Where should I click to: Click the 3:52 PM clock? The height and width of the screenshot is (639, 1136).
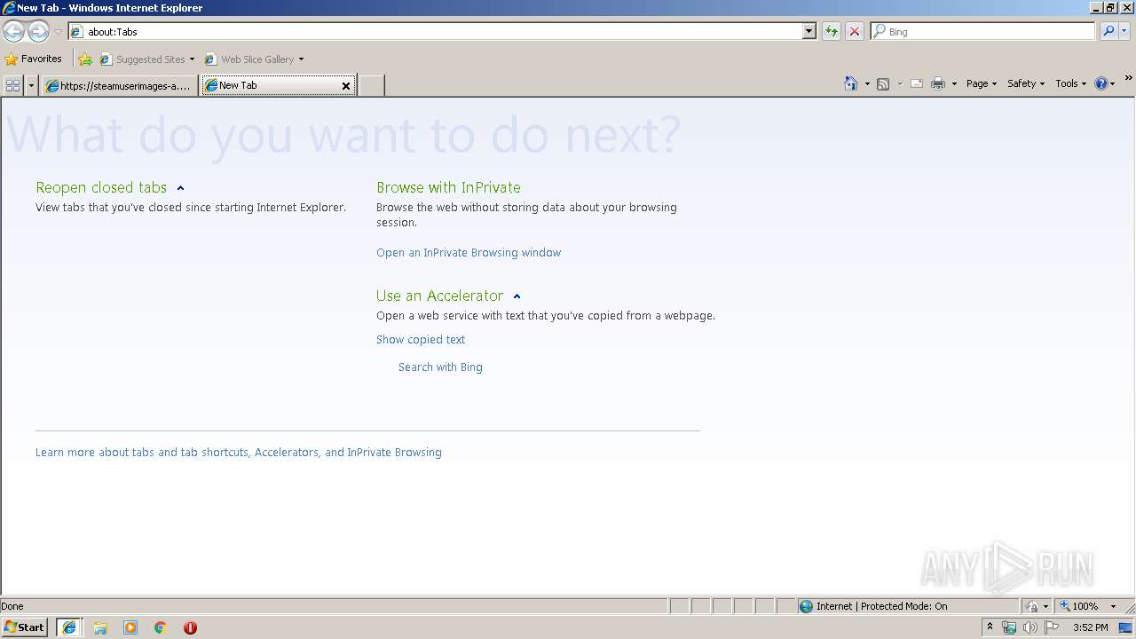1090,627
